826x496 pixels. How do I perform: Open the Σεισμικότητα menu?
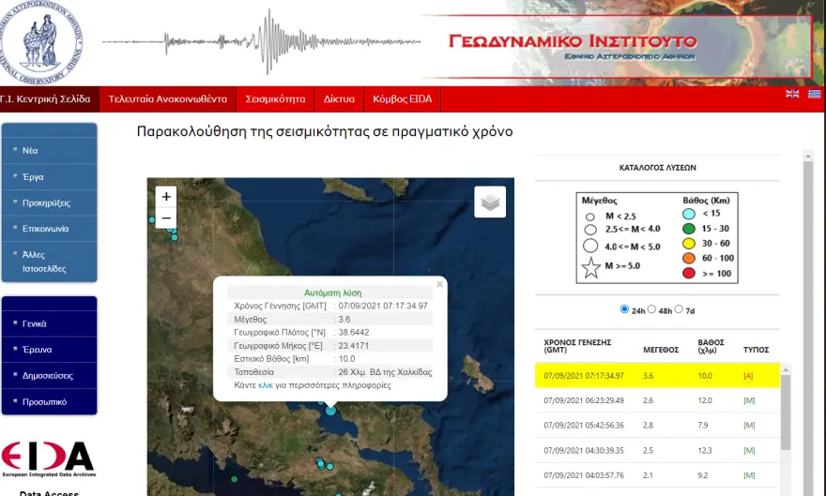[275, 98]
